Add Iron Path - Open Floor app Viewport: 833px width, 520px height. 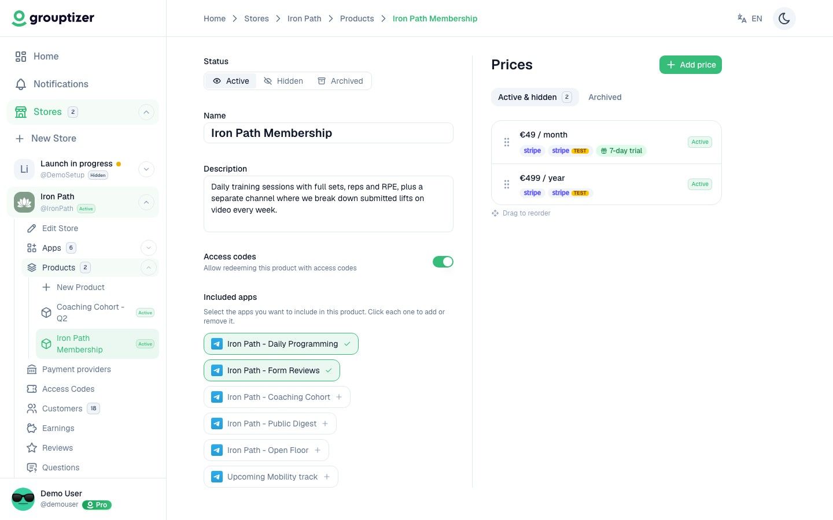pyautogui.click(x=266, y=450)
